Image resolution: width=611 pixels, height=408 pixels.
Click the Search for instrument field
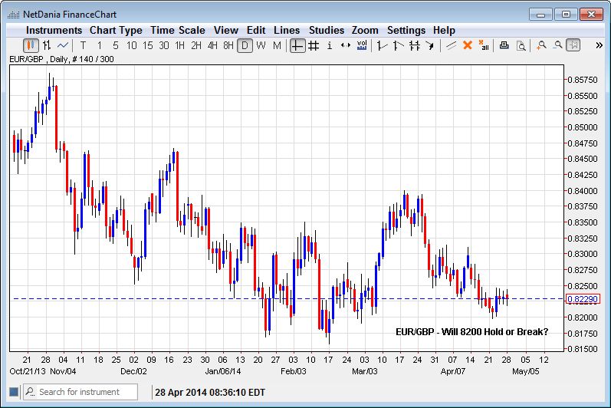(x=80, y=392)
